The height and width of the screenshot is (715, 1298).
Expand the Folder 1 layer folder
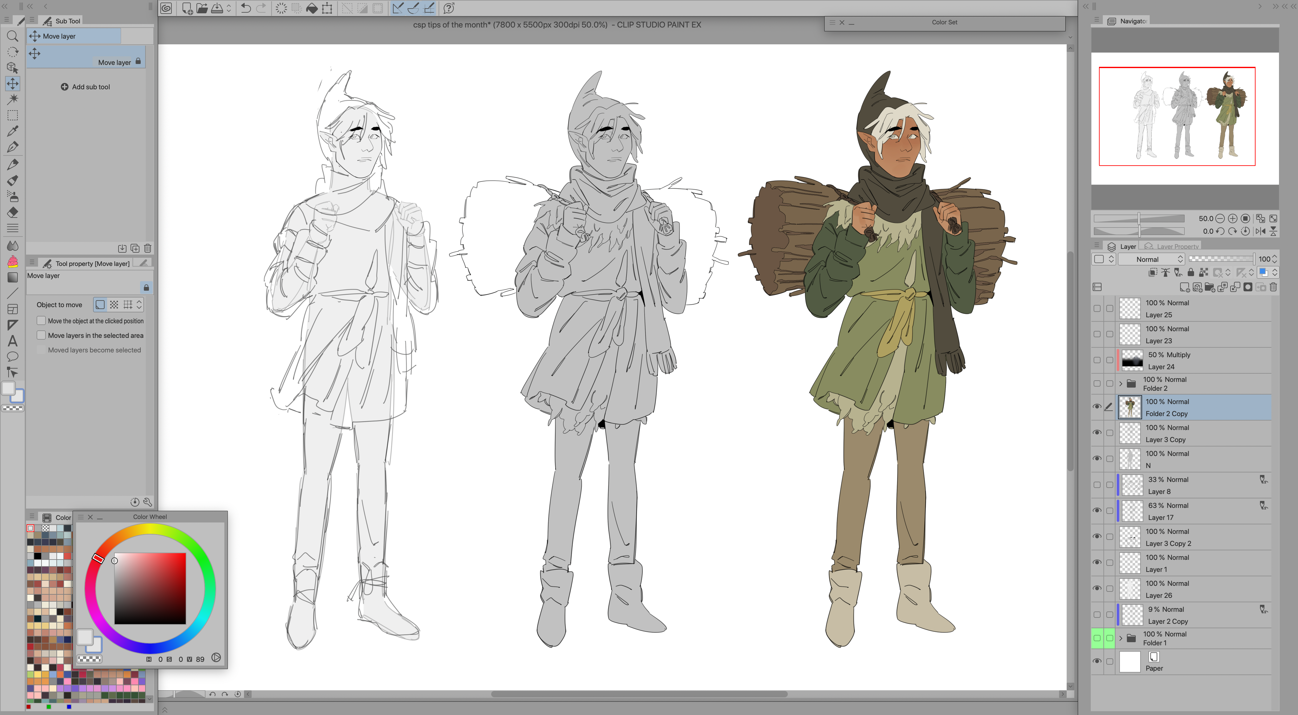coord(1121,638)
